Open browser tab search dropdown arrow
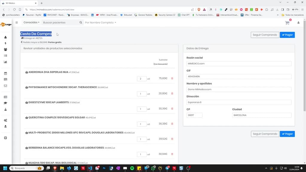The image size is (306, 172). coord(280,2)
